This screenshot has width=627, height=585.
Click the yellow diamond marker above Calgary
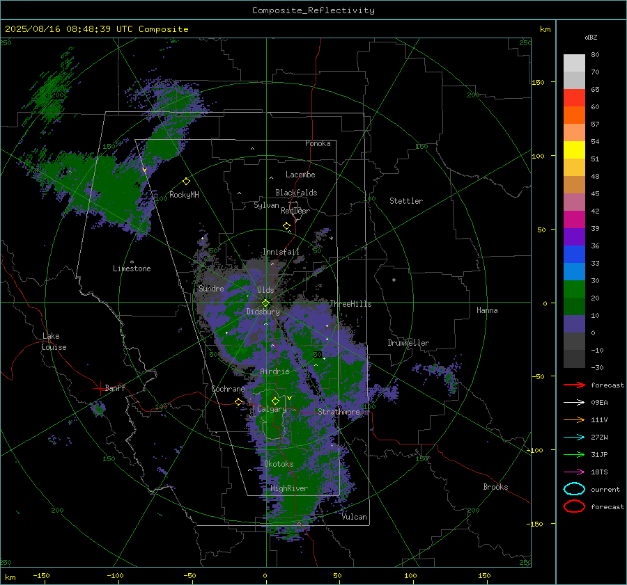pyautogui.click(x=275, y=401)
